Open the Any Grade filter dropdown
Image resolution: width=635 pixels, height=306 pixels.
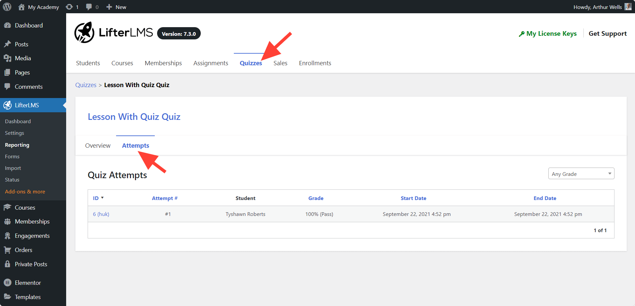click(581, 174)
